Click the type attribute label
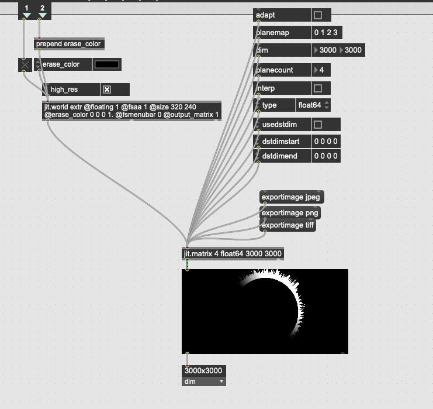This screenshot has width=433, height=409. [269, 105]
